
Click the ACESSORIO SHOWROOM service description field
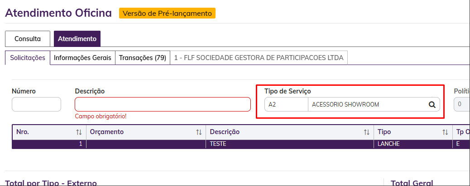point(367,105)
